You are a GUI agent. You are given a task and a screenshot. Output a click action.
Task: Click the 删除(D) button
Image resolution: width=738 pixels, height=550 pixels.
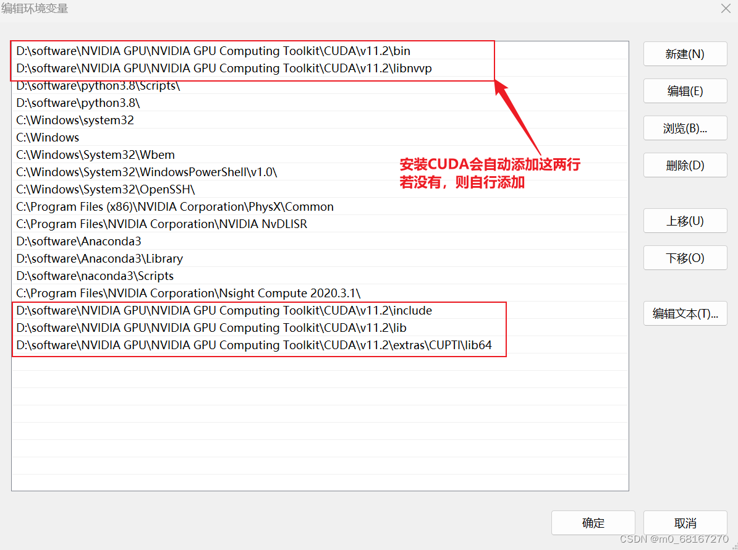pyautogui.click(x=685, y=165)
